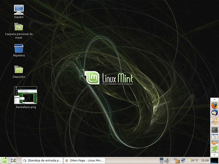Click the 15:09 clock in panel
219x164 pixels.
pos(205,161)
